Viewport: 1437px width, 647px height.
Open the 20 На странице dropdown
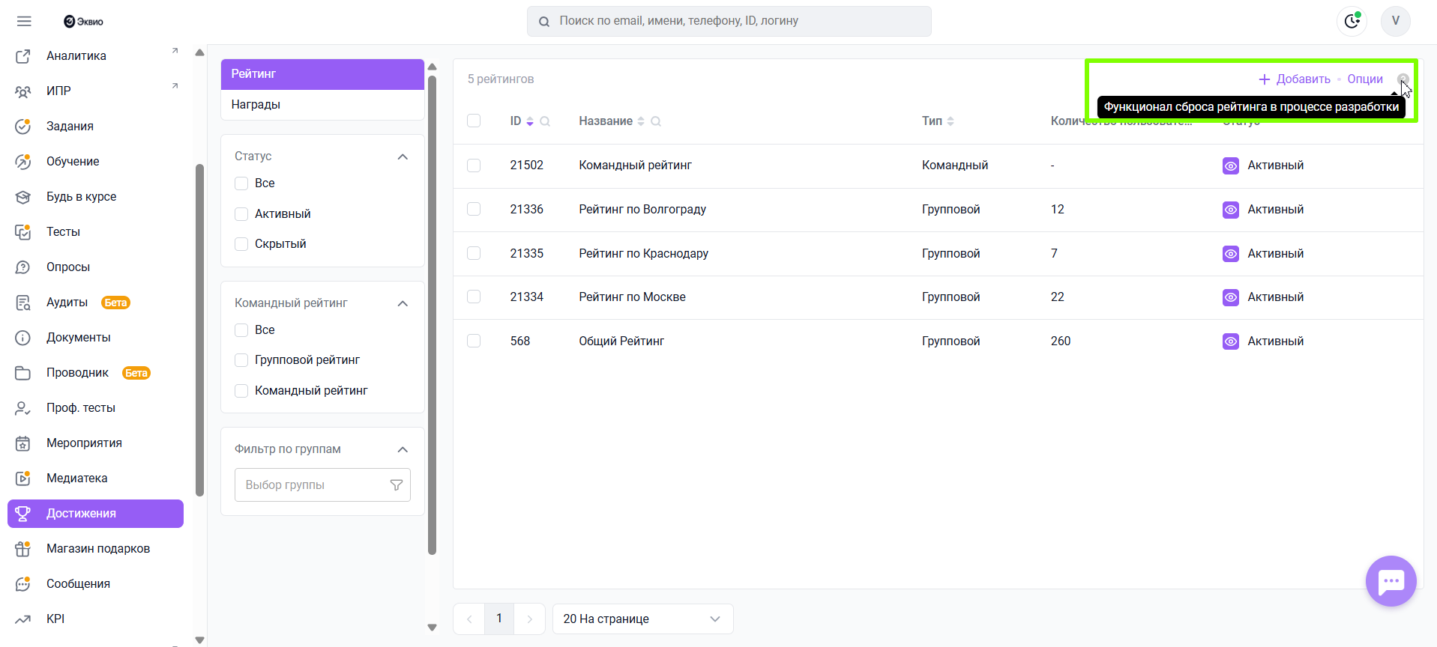tap(642, 619)
